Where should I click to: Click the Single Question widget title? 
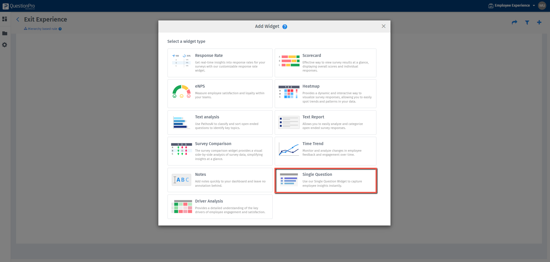click(317, 174)
